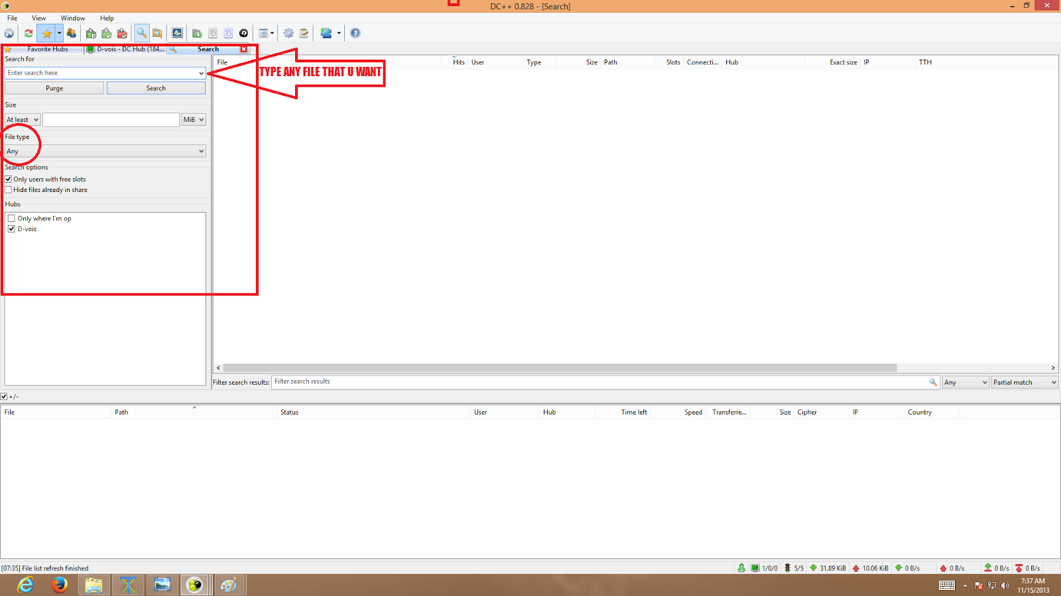Open Firefox from the taskbar
This screenshot has width=1061, height=596.
coord(60,585)
